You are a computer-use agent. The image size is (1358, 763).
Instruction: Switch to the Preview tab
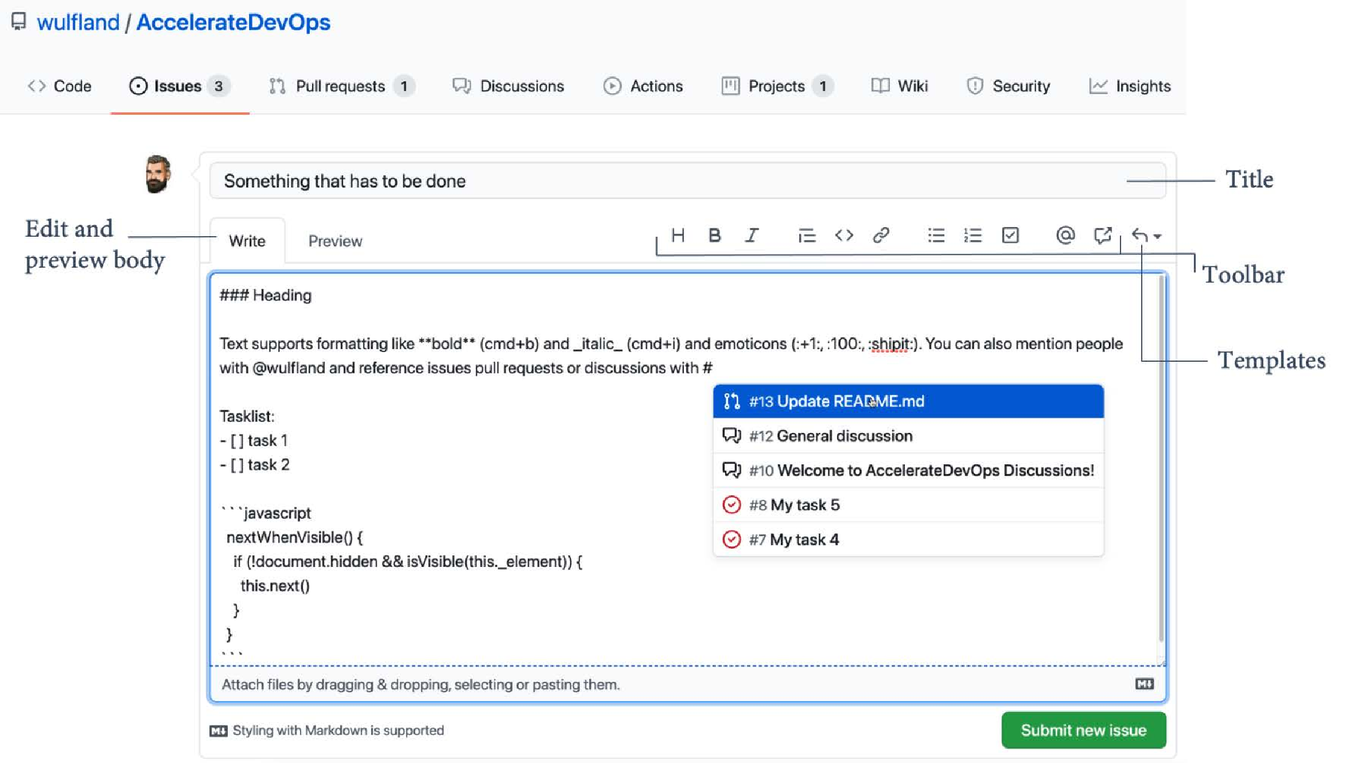coord(335,241)
